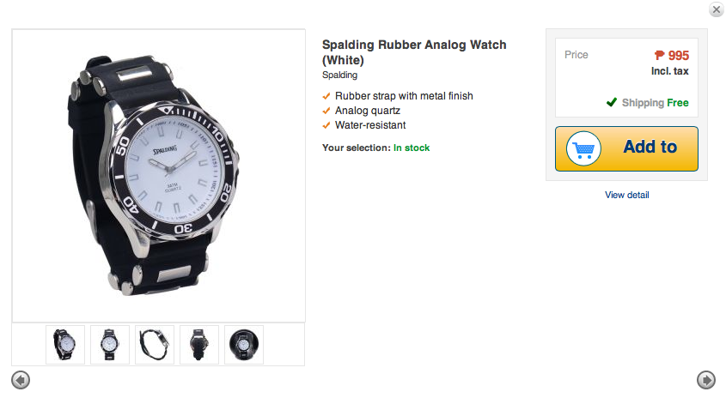Click the main watch product image
726x416 pixels.
coord(158,176)
